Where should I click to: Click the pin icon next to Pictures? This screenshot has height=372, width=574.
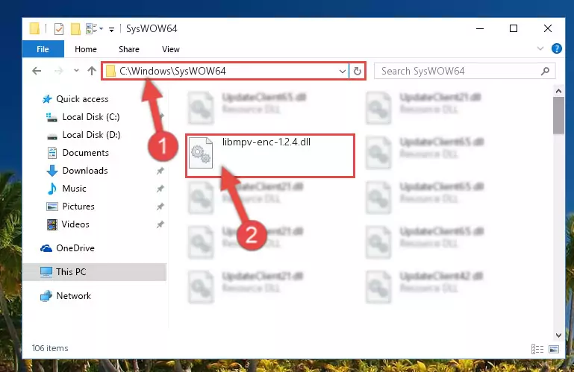pos(160,207)
